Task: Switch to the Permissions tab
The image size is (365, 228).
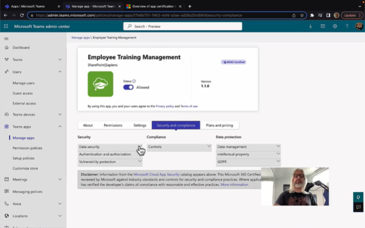Action: [113, 125]
